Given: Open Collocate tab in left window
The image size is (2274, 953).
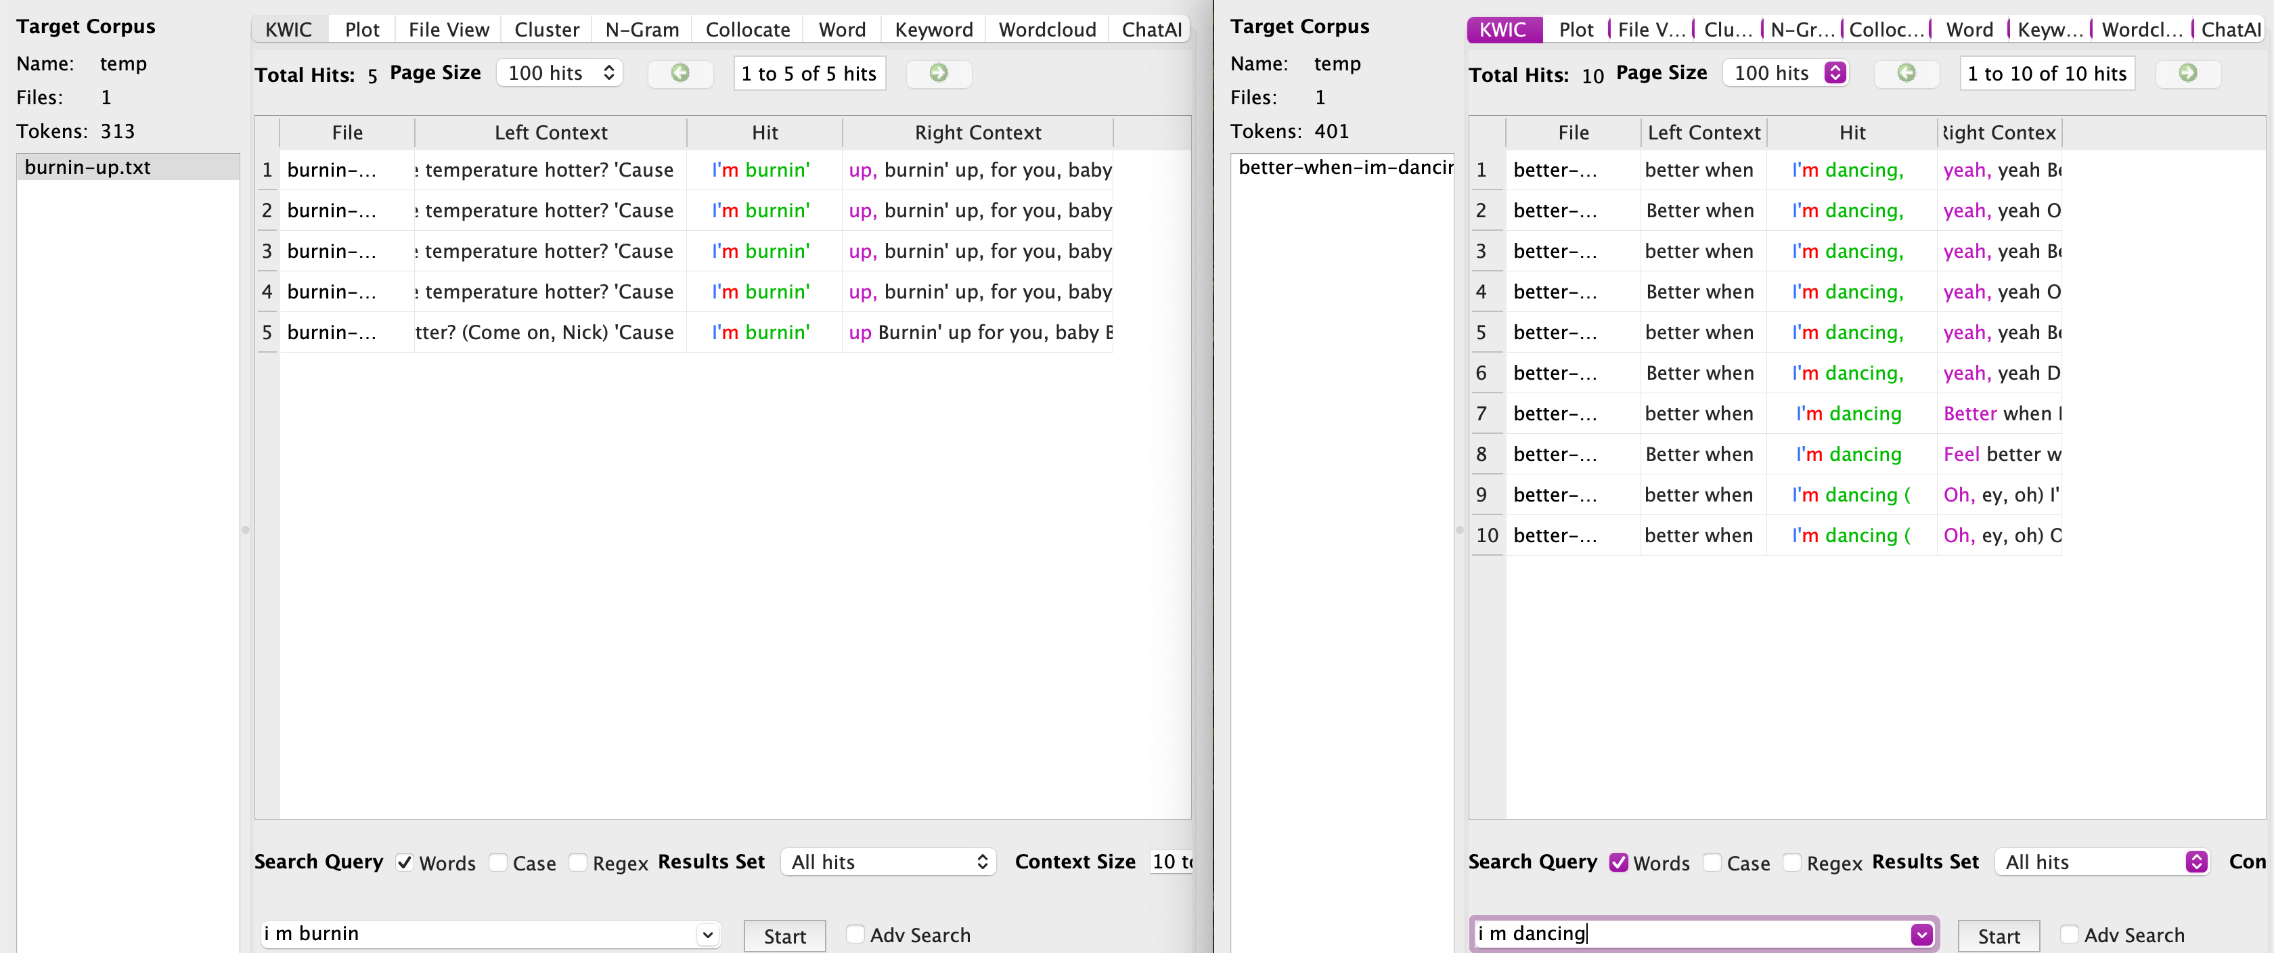Looking at the screenshot, I should 748,30.
